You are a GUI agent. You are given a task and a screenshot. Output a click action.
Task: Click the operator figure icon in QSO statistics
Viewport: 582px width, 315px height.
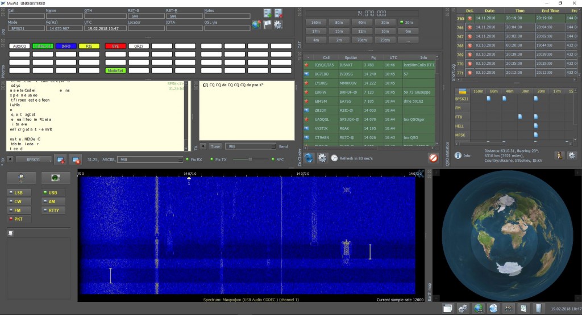559,156
